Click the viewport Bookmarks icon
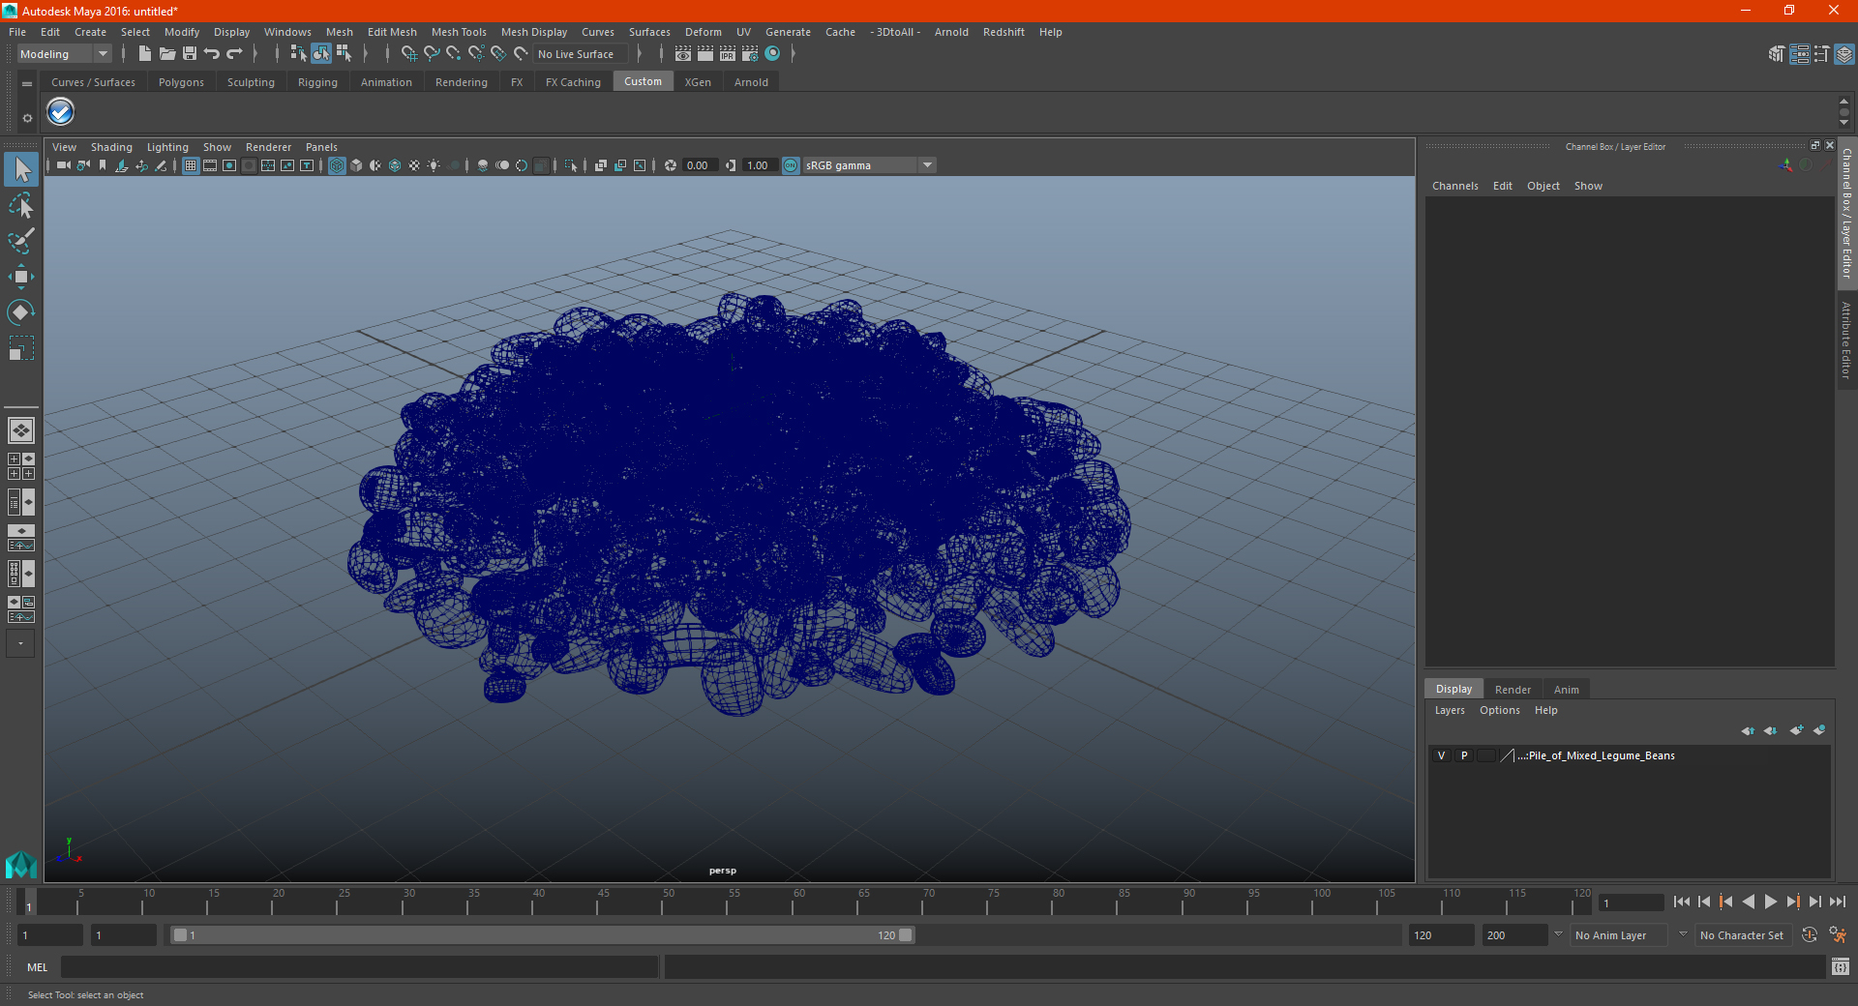The width and height of the screenshot is (1858, 1006). tap(103, 165)
